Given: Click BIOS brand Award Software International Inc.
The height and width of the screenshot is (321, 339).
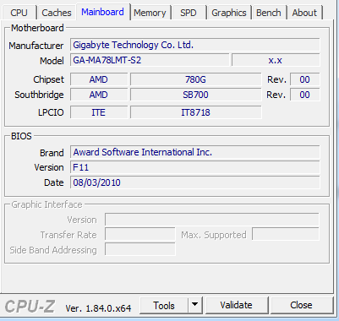Looking at the screenshot, I should [195, 152].
